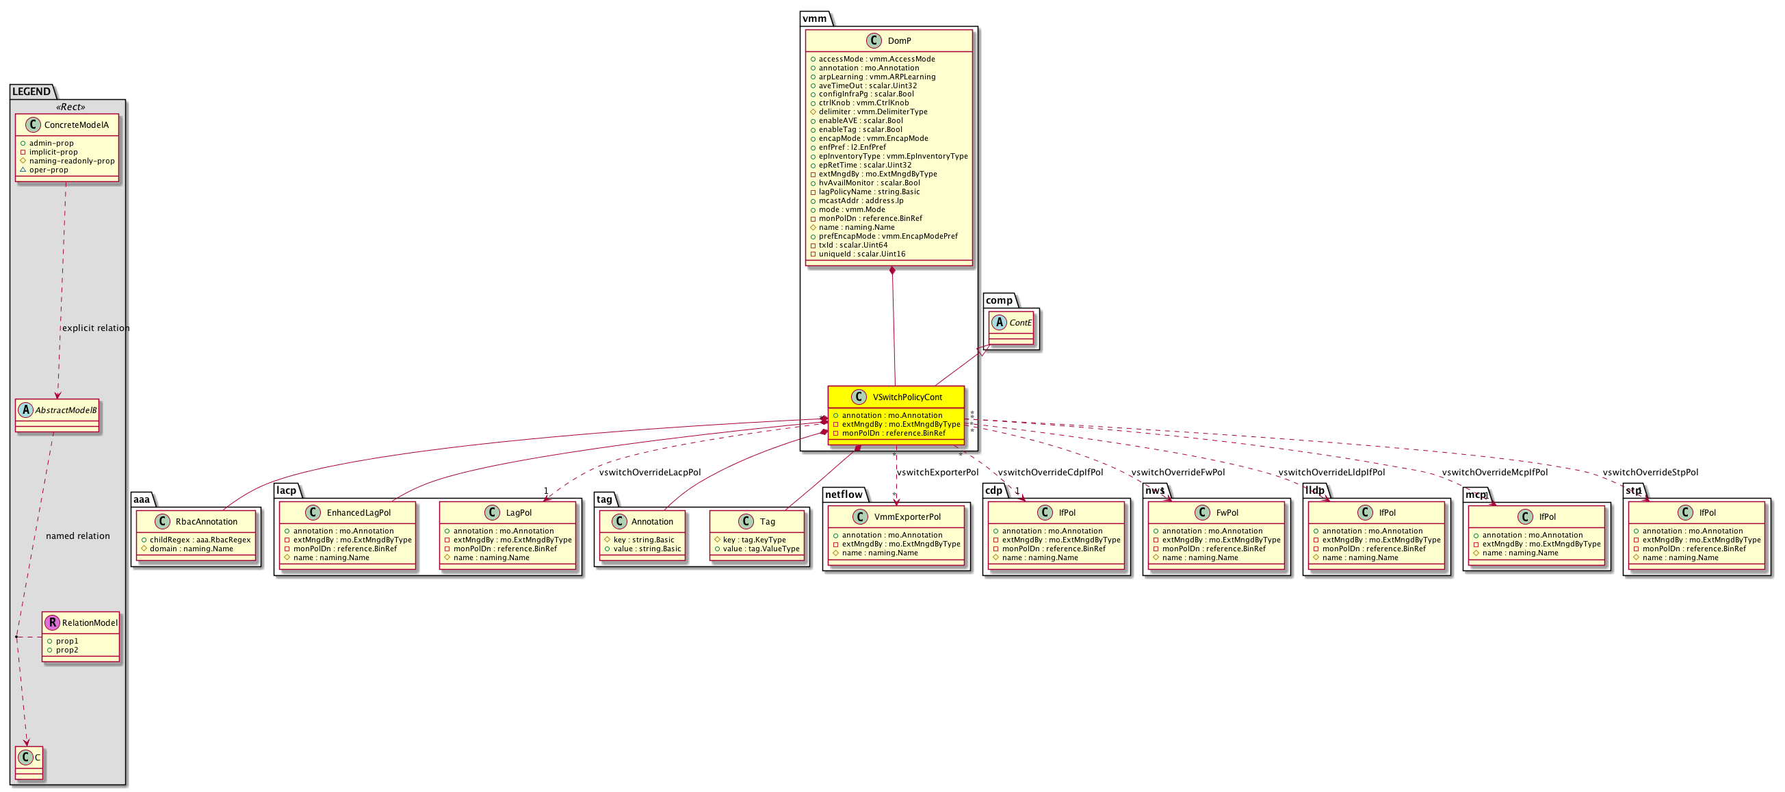Image resolution: width=1785 pixels, height=792 pixels.
Task: Click the abstract ContE 'A' icon
Action: (1000, 323)
